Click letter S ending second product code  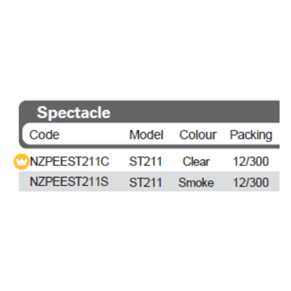click(104, 182)
